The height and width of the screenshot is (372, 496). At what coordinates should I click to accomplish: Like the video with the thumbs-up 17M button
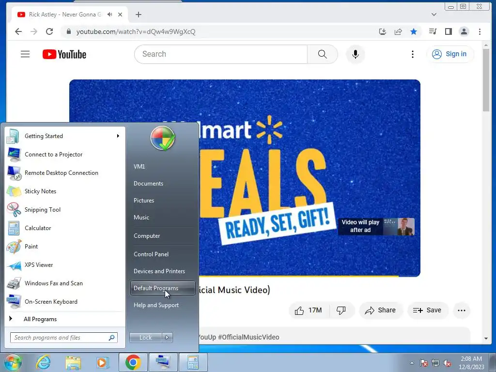point(309,310)
